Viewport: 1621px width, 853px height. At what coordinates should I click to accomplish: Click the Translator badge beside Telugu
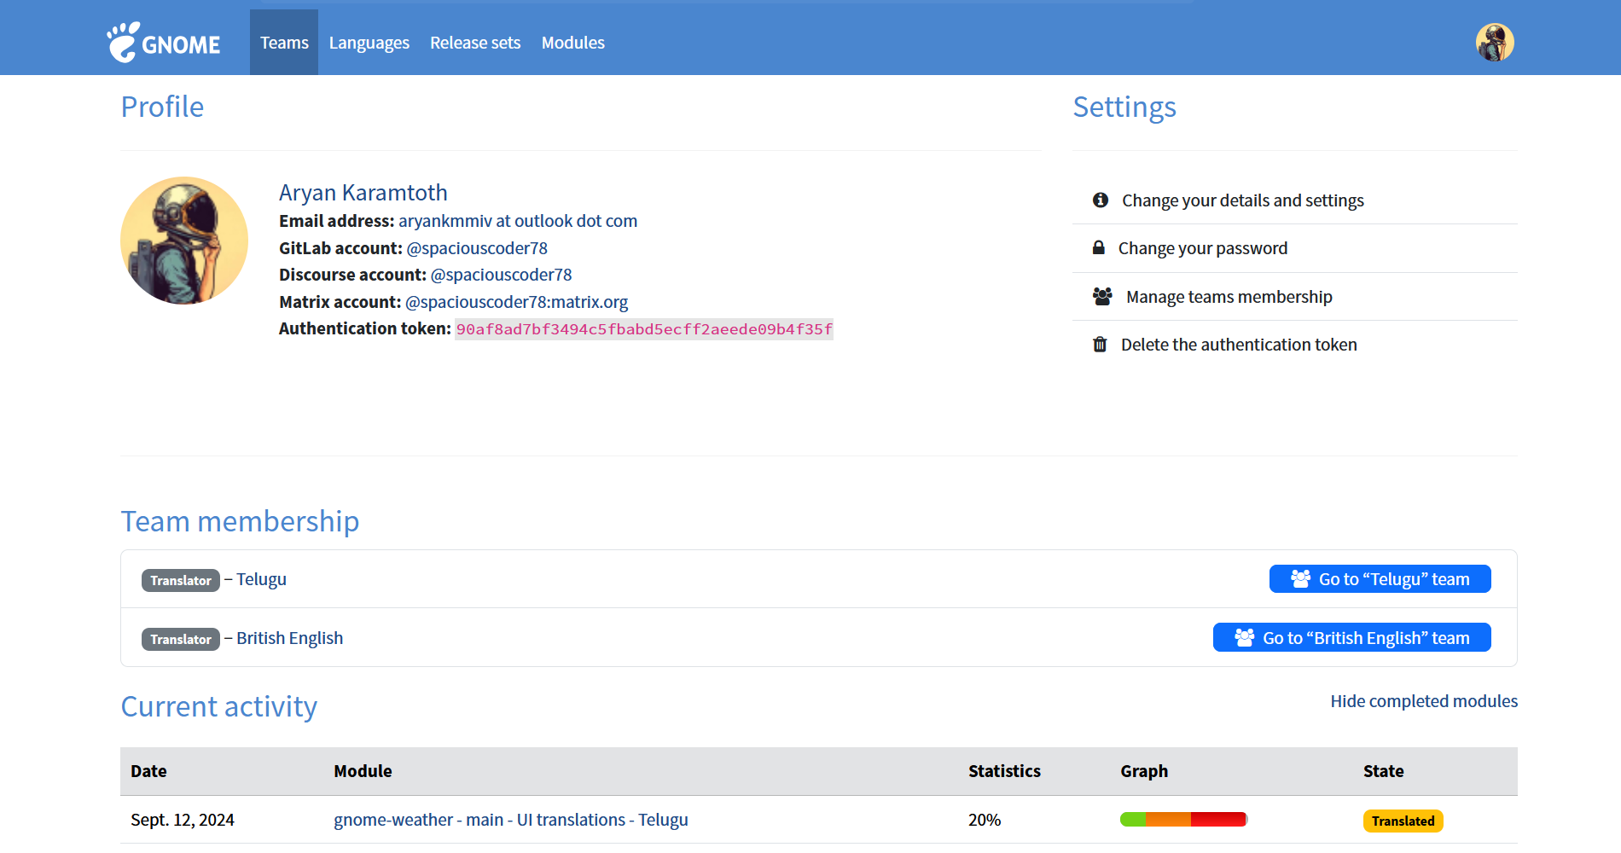181,580
